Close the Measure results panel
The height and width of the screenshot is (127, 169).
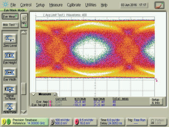55,94
